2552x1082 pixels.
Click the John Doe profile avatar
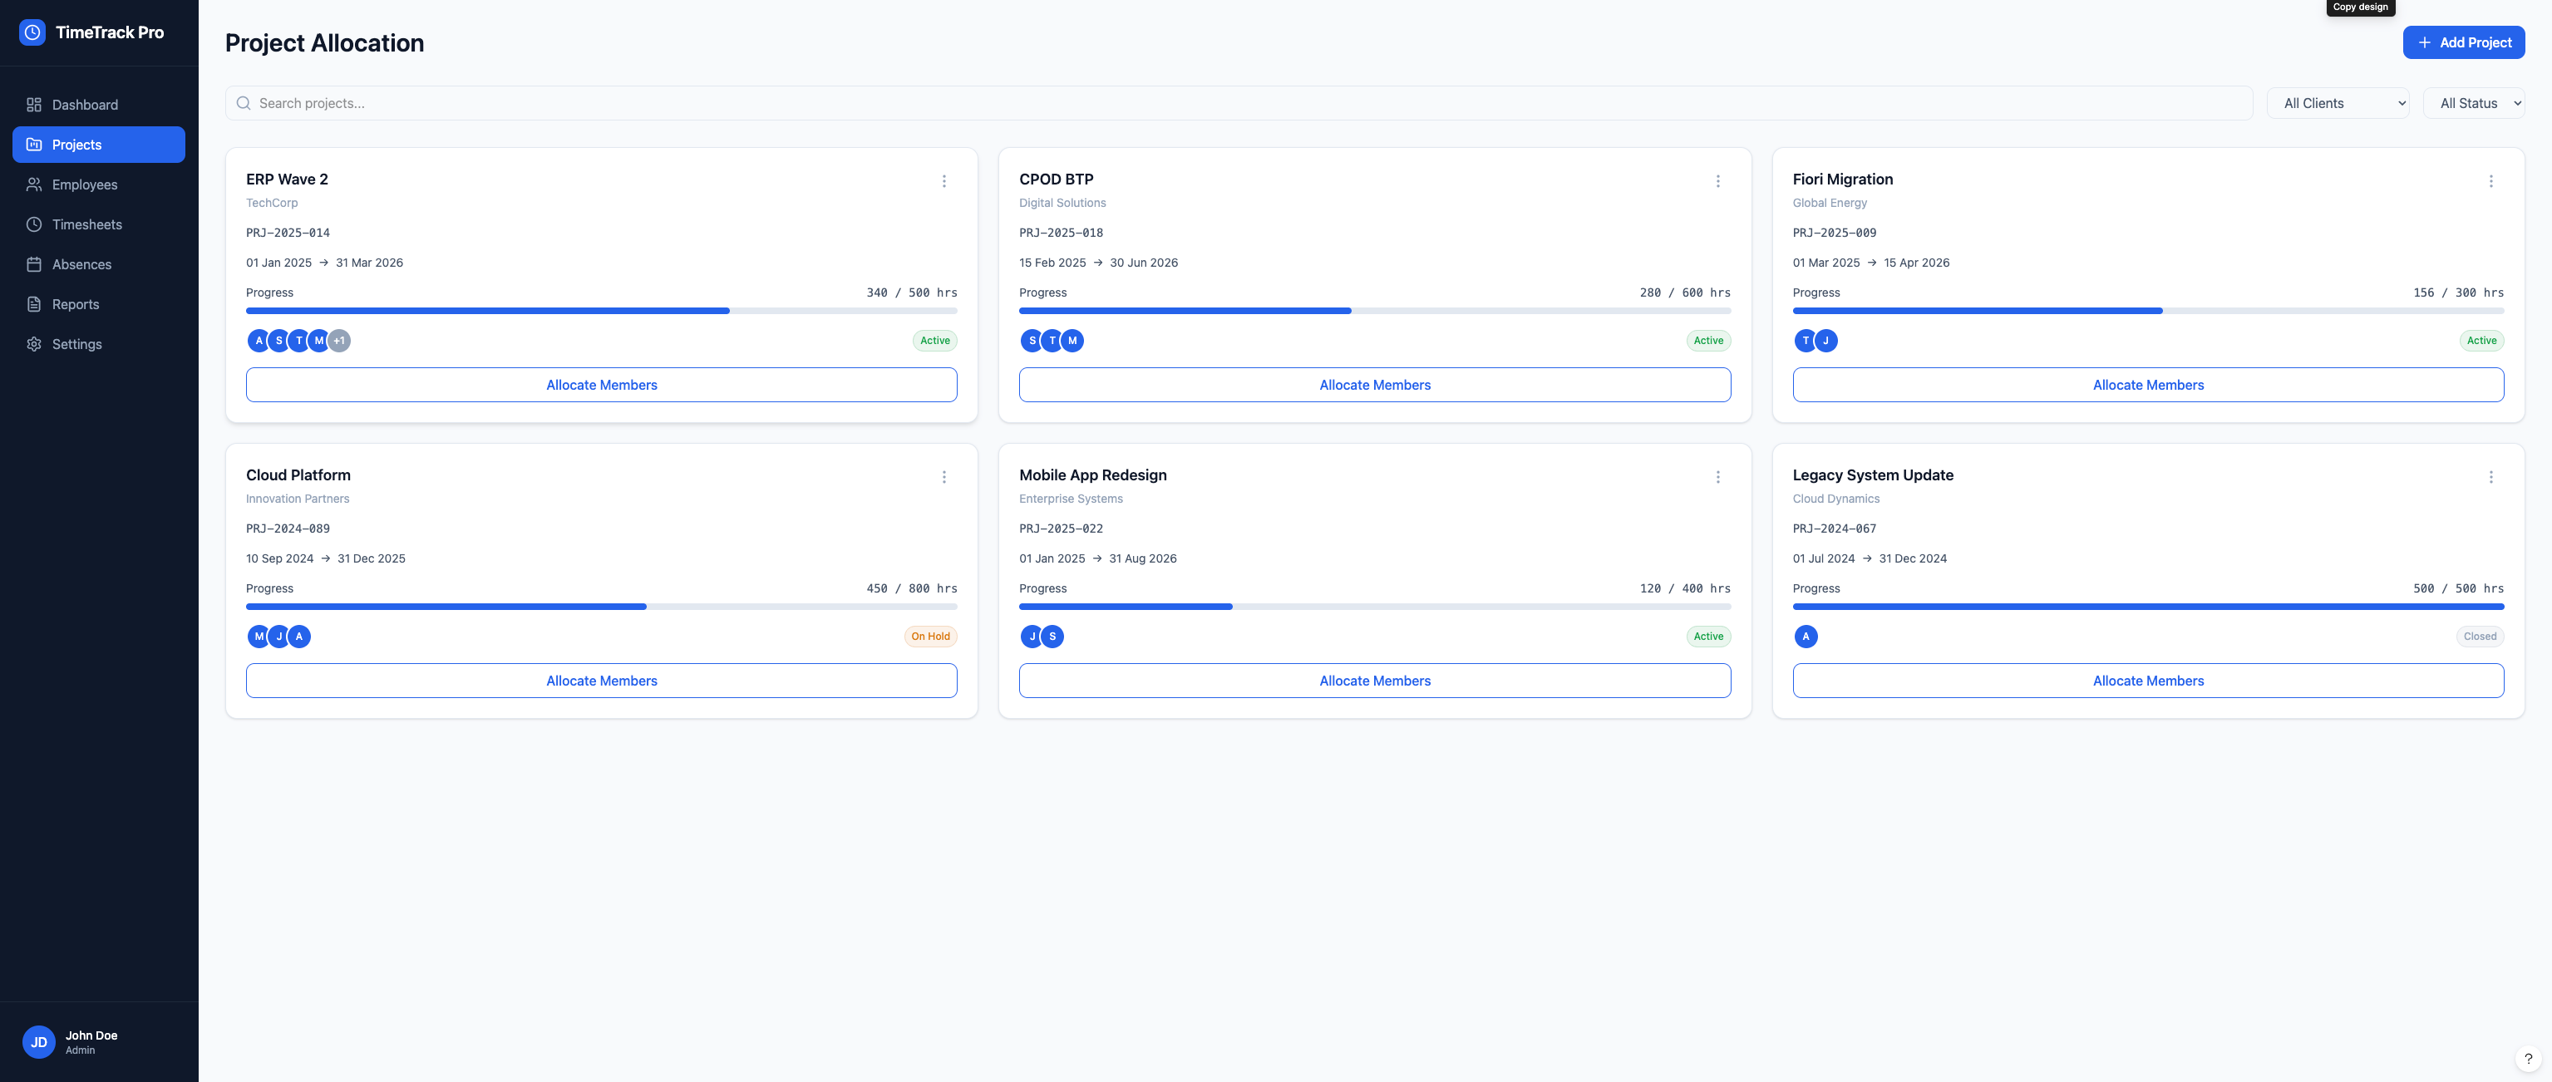point(38,1041)
